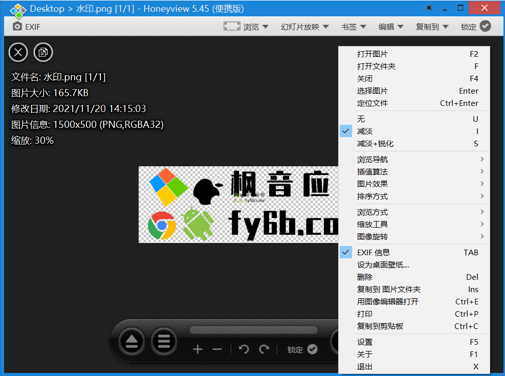Image resolution: width=505 pixels, height=376 pixels.
Task: Choose 复制到剪贴板 menu entry
Action: coord(414,326)
